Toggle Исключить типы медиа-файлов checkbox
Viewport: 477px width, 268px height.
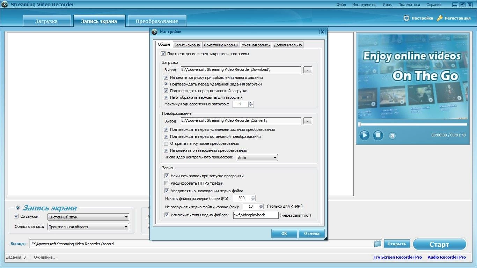(167, 215)
